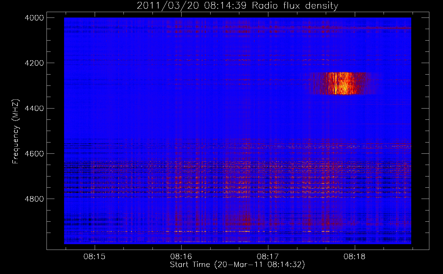Click the 'Start Time (20-Mar-11 08:14:32)' axis label
Screen dimensions: 443x274
click(x=237, y=265)
